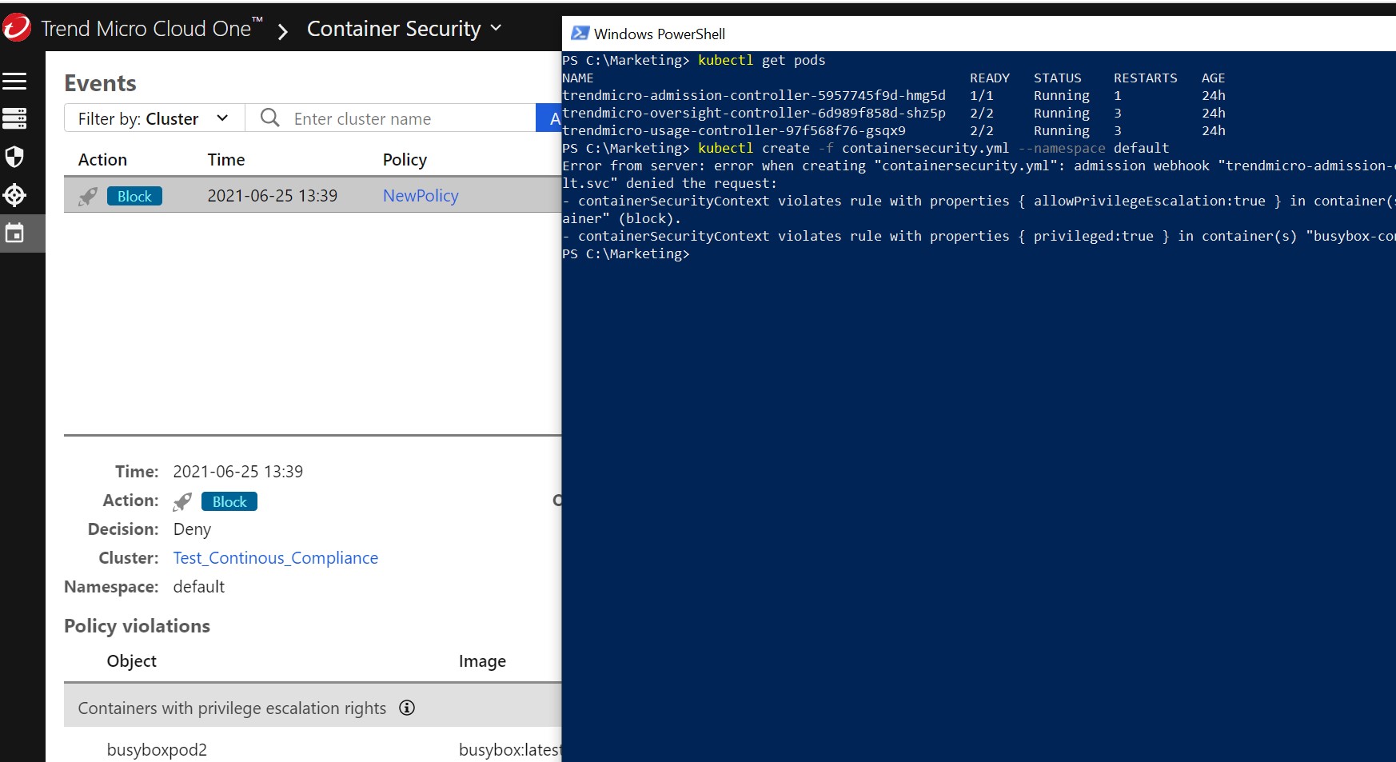The height and width of the screenshot is (762, 1396).
Task: Open the Test_Continous_Compliance cluster link
Action: (276, 558)
